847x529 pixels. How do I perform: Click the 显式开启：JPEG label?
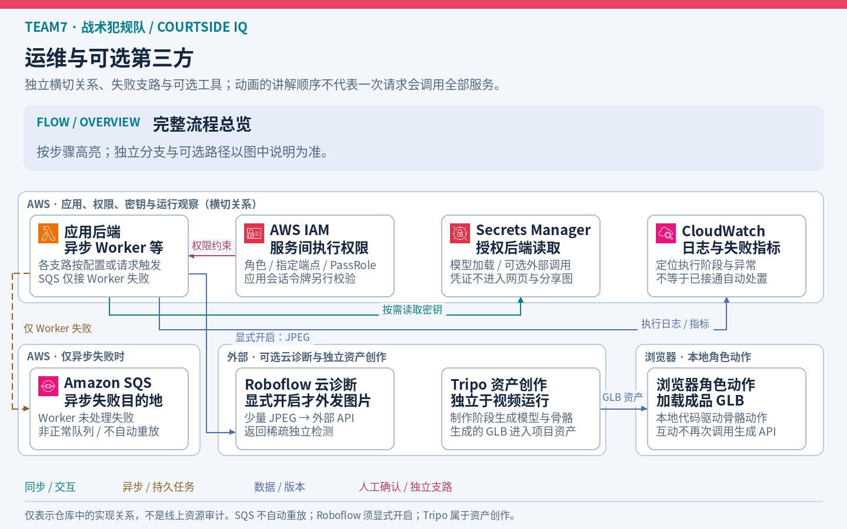[272, 337]
